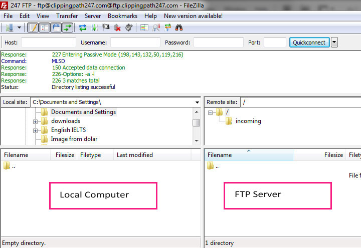This screenshot has height=248, width=361.
Task: Click local tree scrollbar thumb
Action: point(197,123)
